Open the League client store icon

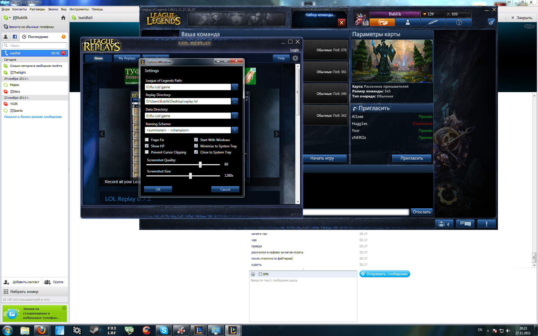click(382, 22)
